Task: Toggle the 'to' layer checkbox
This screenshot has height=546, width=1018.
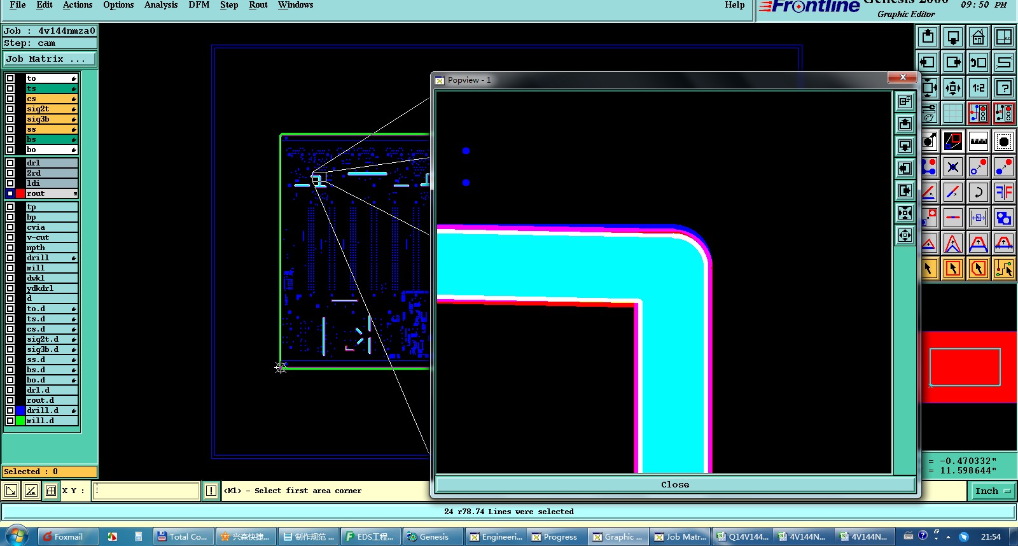Action: [10, 78]
